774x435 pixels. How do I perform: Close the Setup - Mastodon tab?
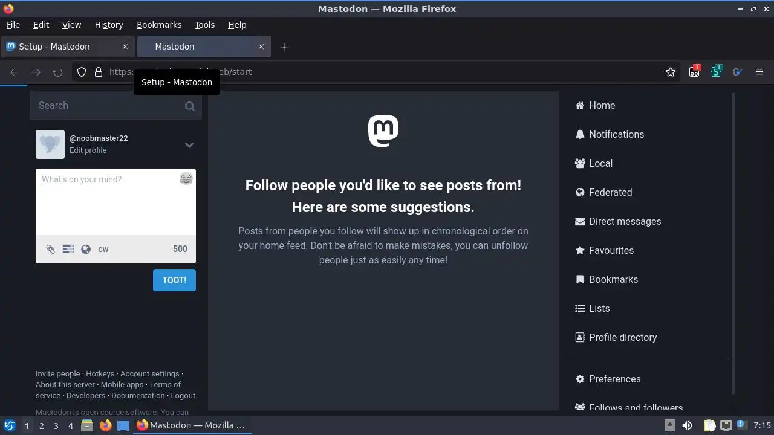click(x=125, y=47)
